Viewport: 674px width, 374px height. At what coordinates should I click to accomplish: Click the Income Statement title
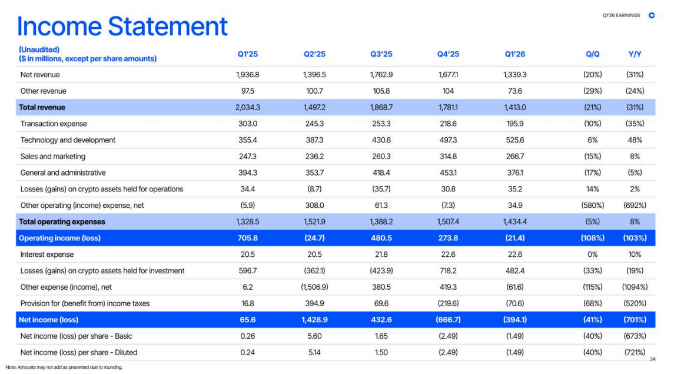(122, 27)
